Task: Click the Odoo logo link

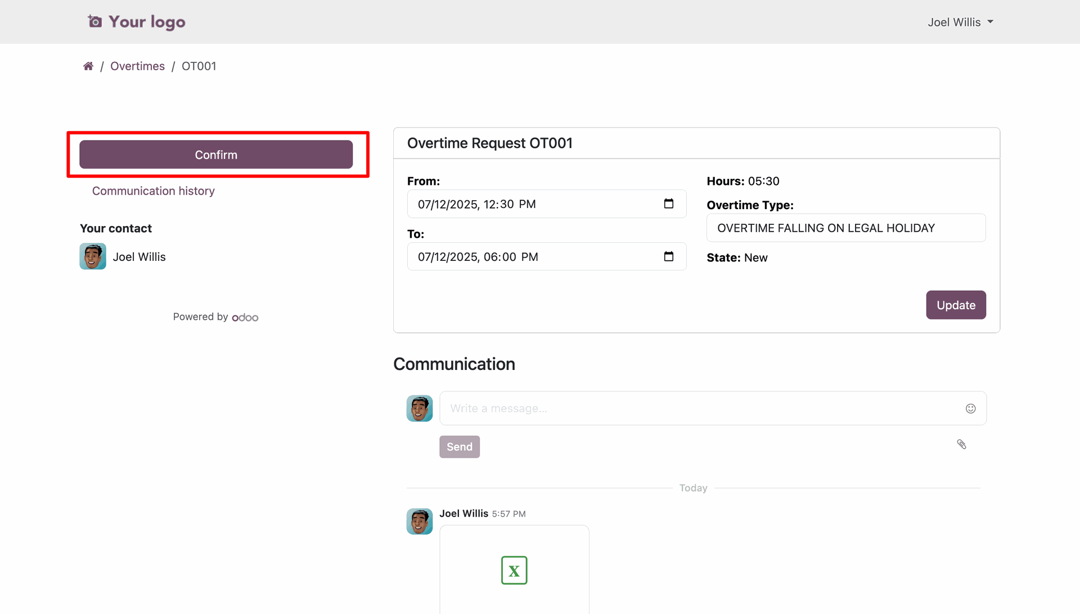Action: click(x=245, y=318)
